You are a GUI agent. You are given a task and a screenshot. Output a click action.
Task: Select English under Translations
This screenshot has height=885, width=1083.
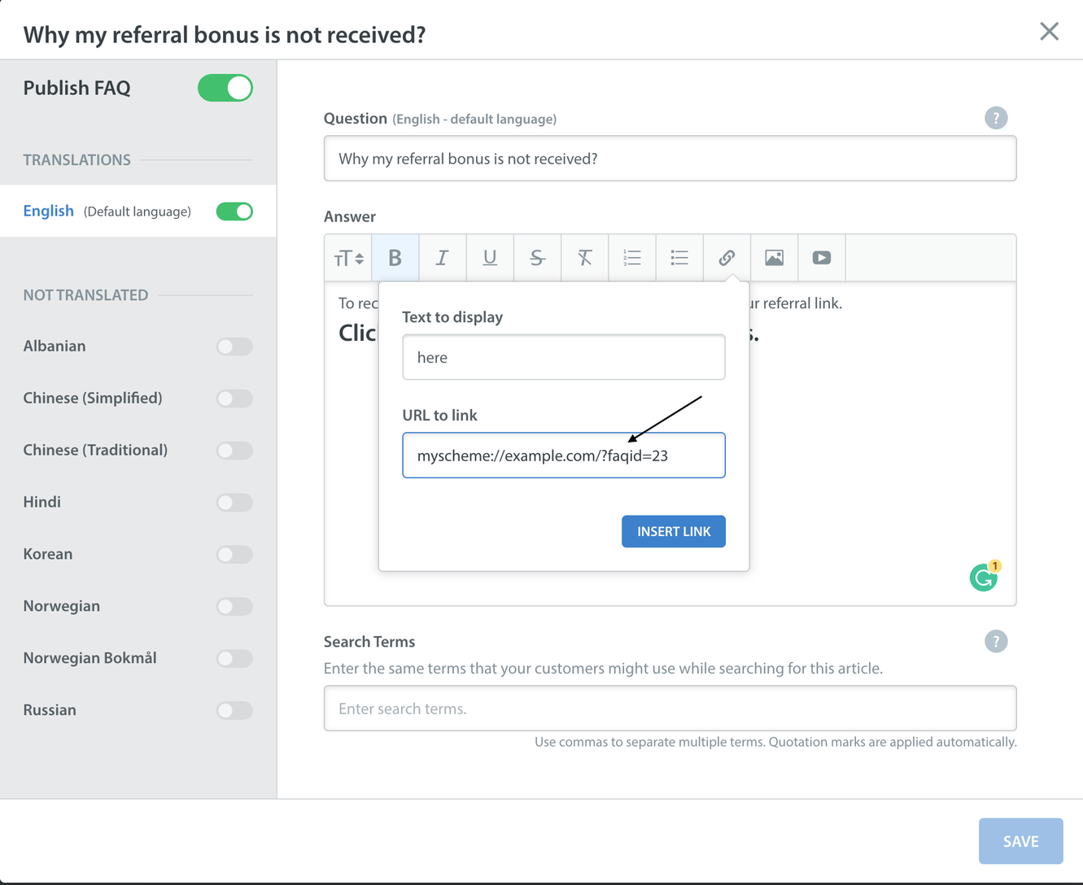(48, 211)
